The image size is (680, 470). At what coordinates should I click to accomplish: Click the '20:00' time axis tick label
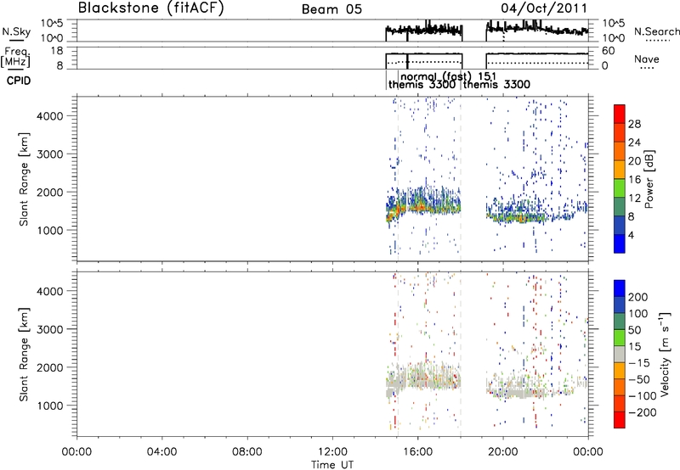point(502,452)
